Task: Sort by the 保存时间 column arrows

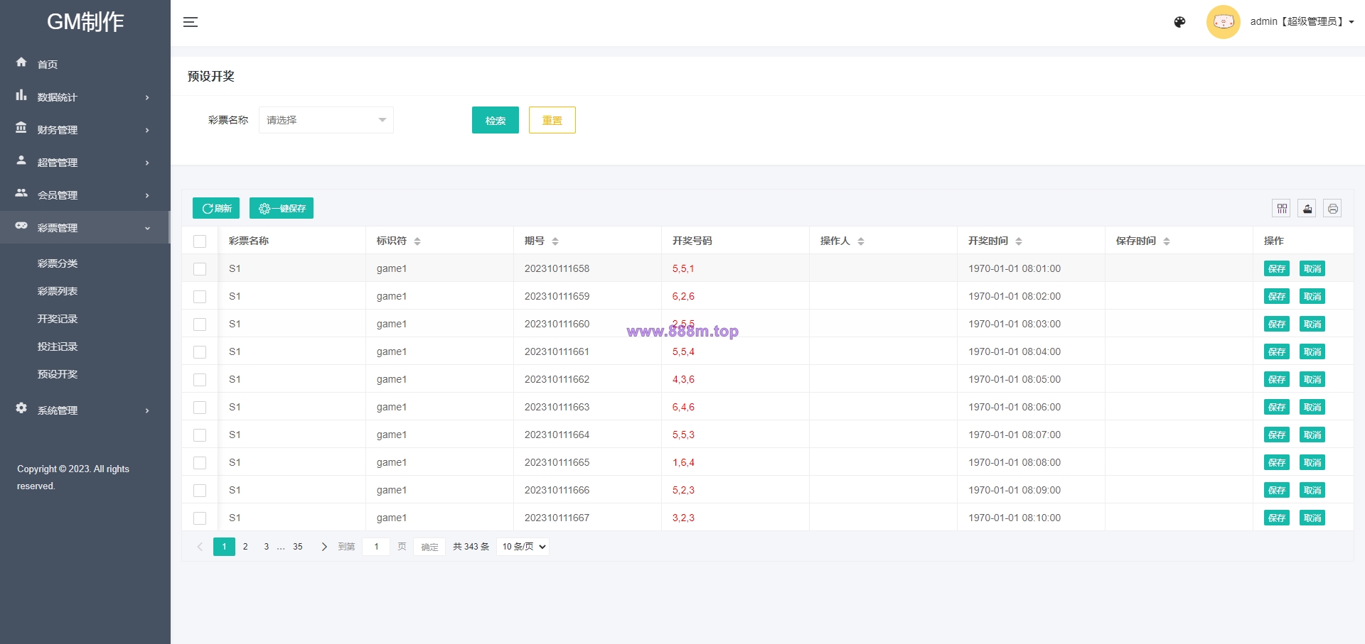Action: [x=1167, y=241]
